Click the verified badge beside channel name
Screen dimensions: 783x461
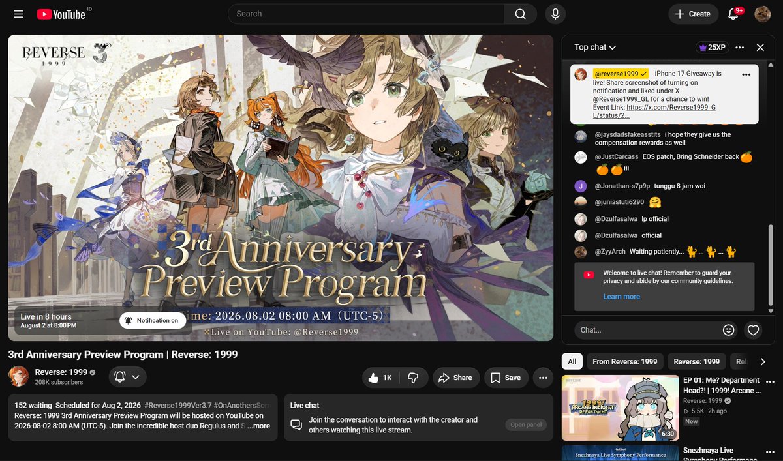(92, 372)
